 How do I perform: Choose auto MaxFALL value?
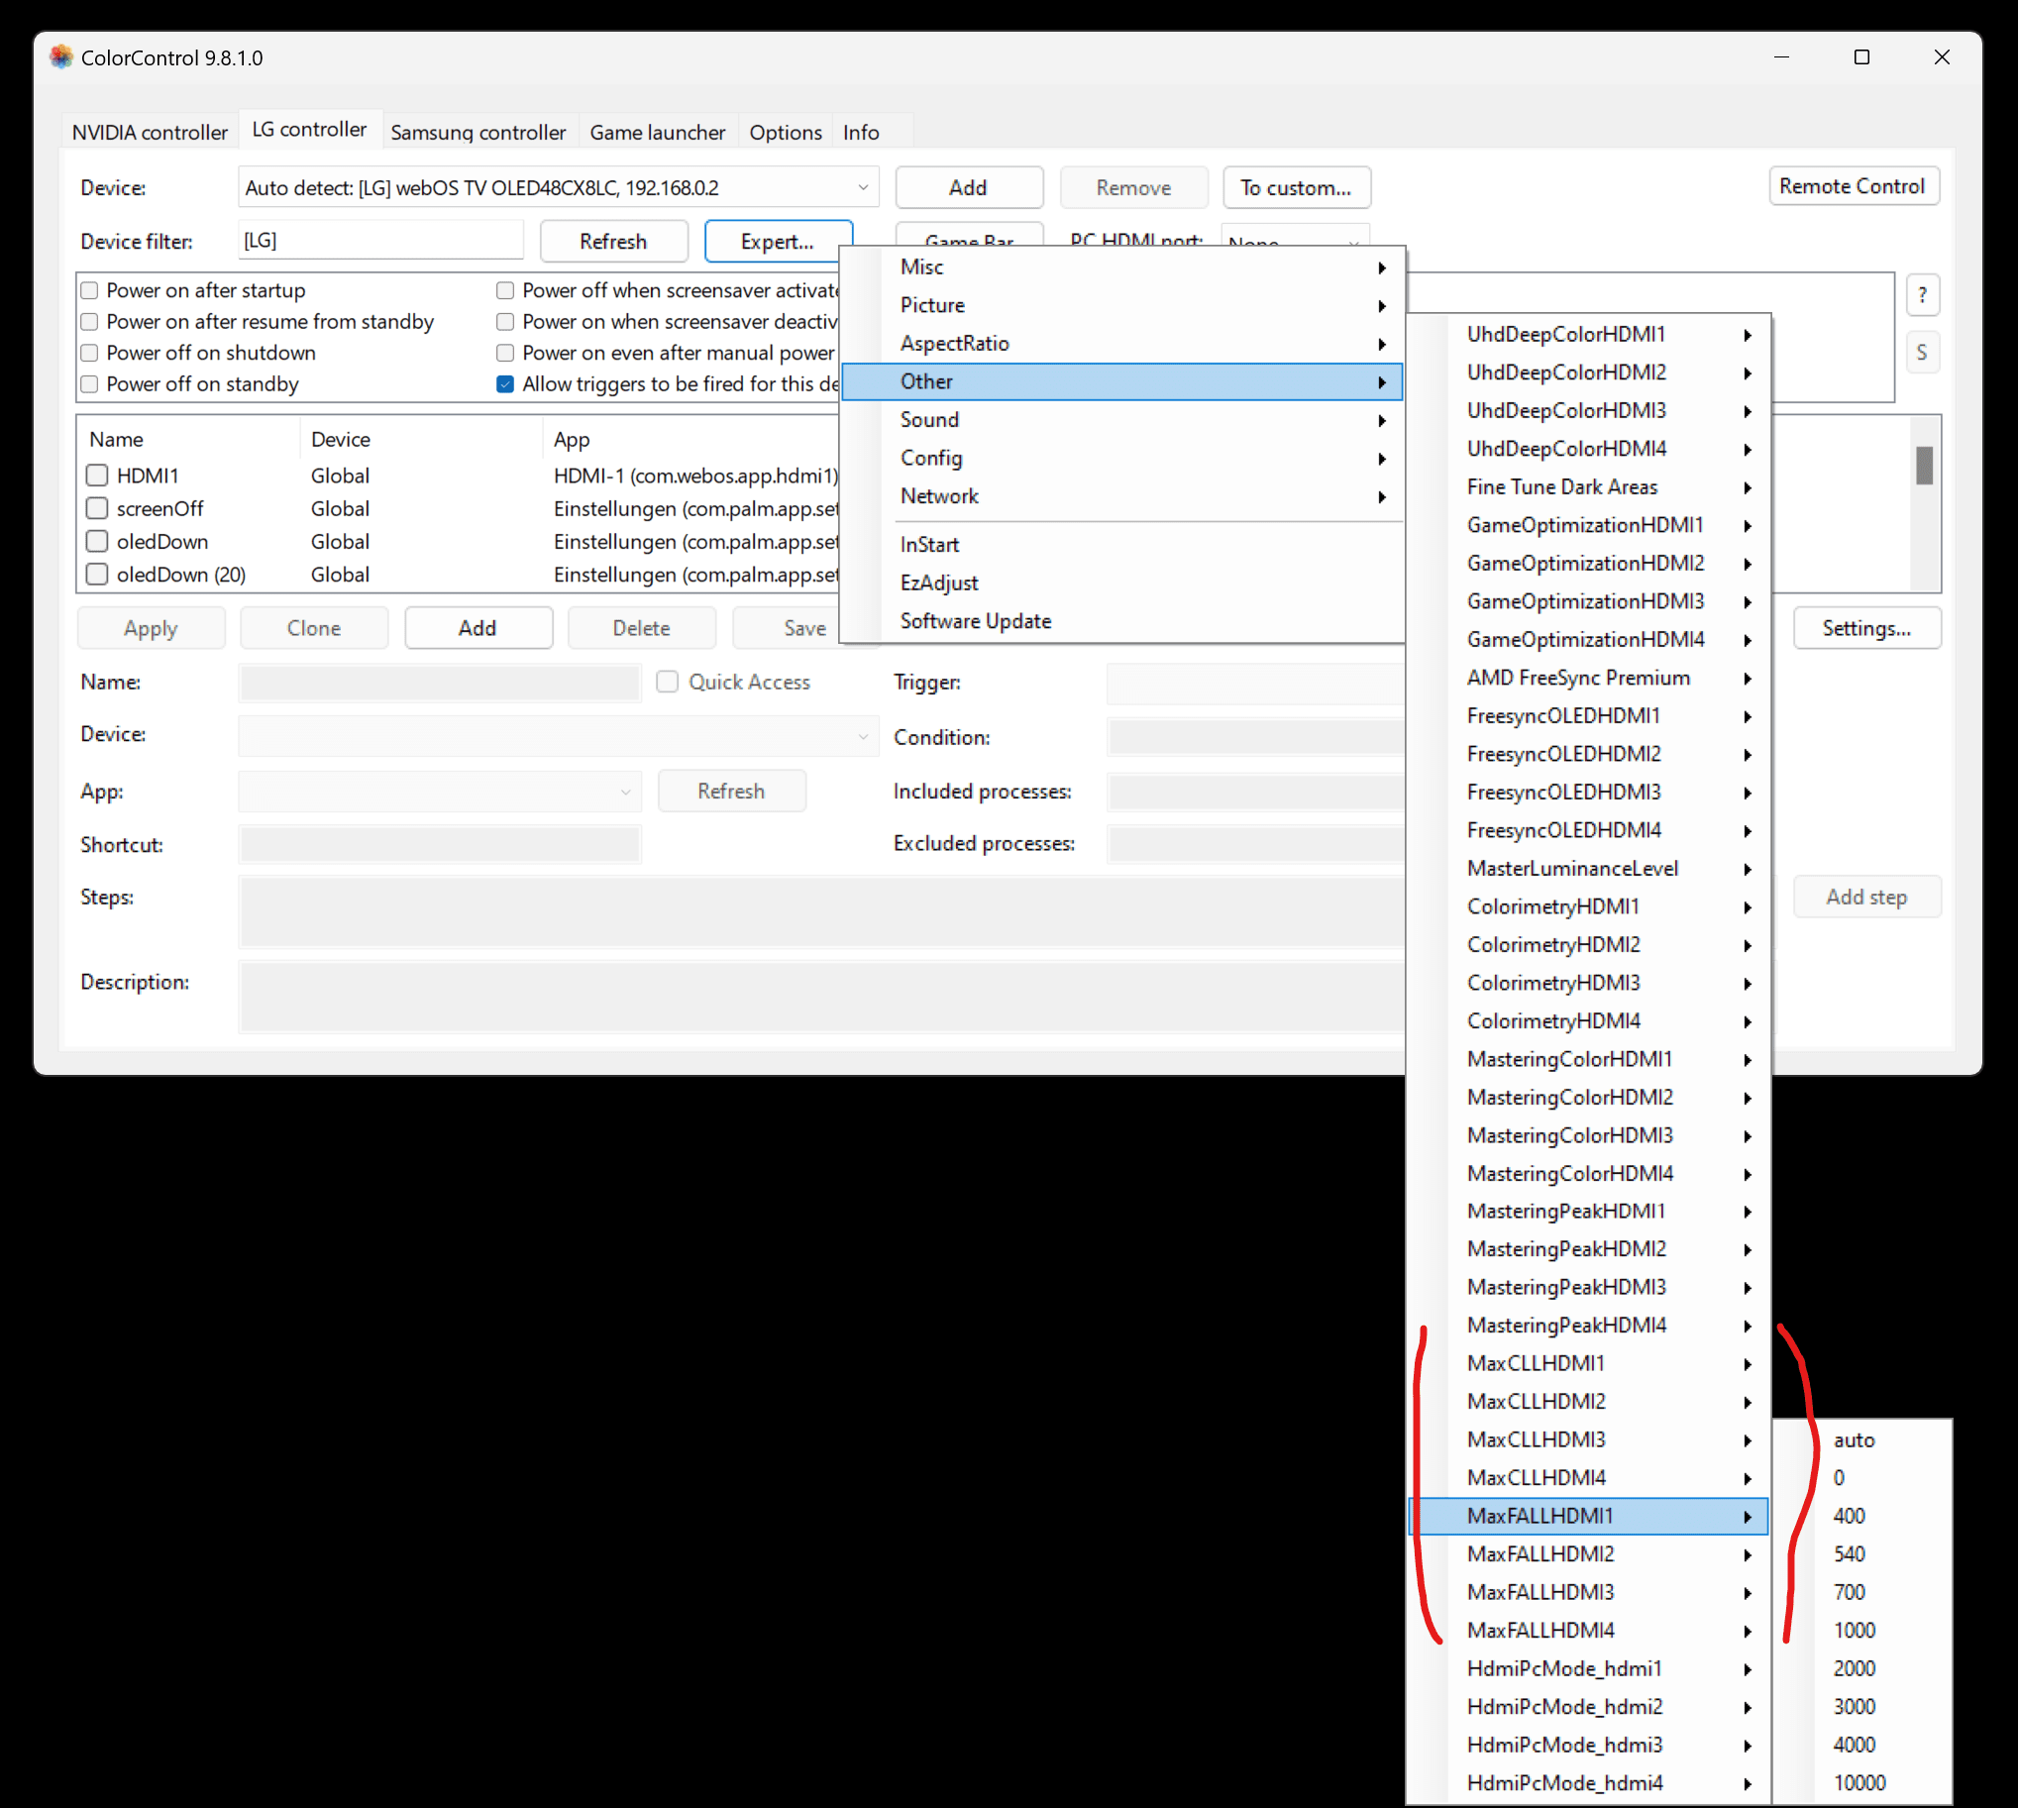point(1863,1440)
